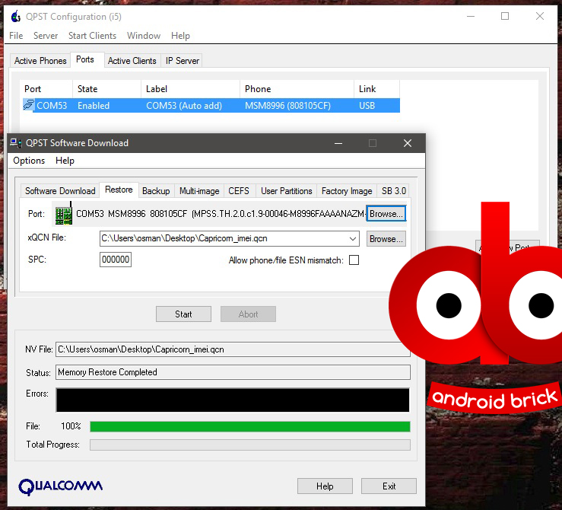This screenshot has height=510, width=562.
Task: Switch to the Backup tab
Action: pyautogui.click(x=156, y=191)
